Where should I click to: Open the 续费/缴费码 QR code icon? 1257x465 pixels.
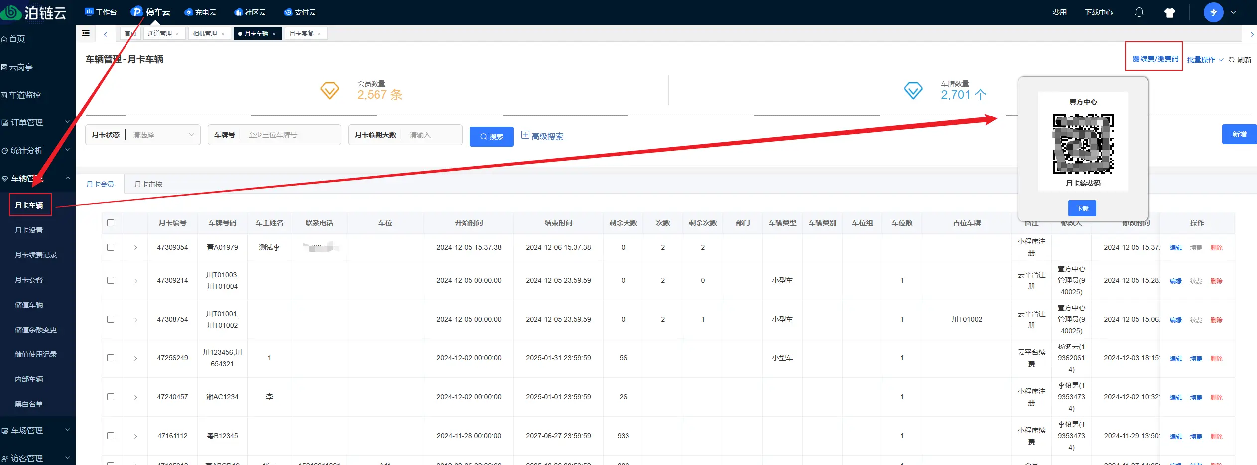click(x=1136, y=59)
